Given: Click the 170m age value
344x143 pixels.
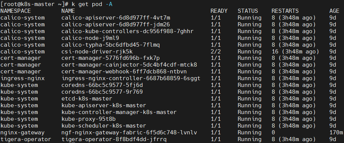Looking at the screenshot, I should [336, 132].
